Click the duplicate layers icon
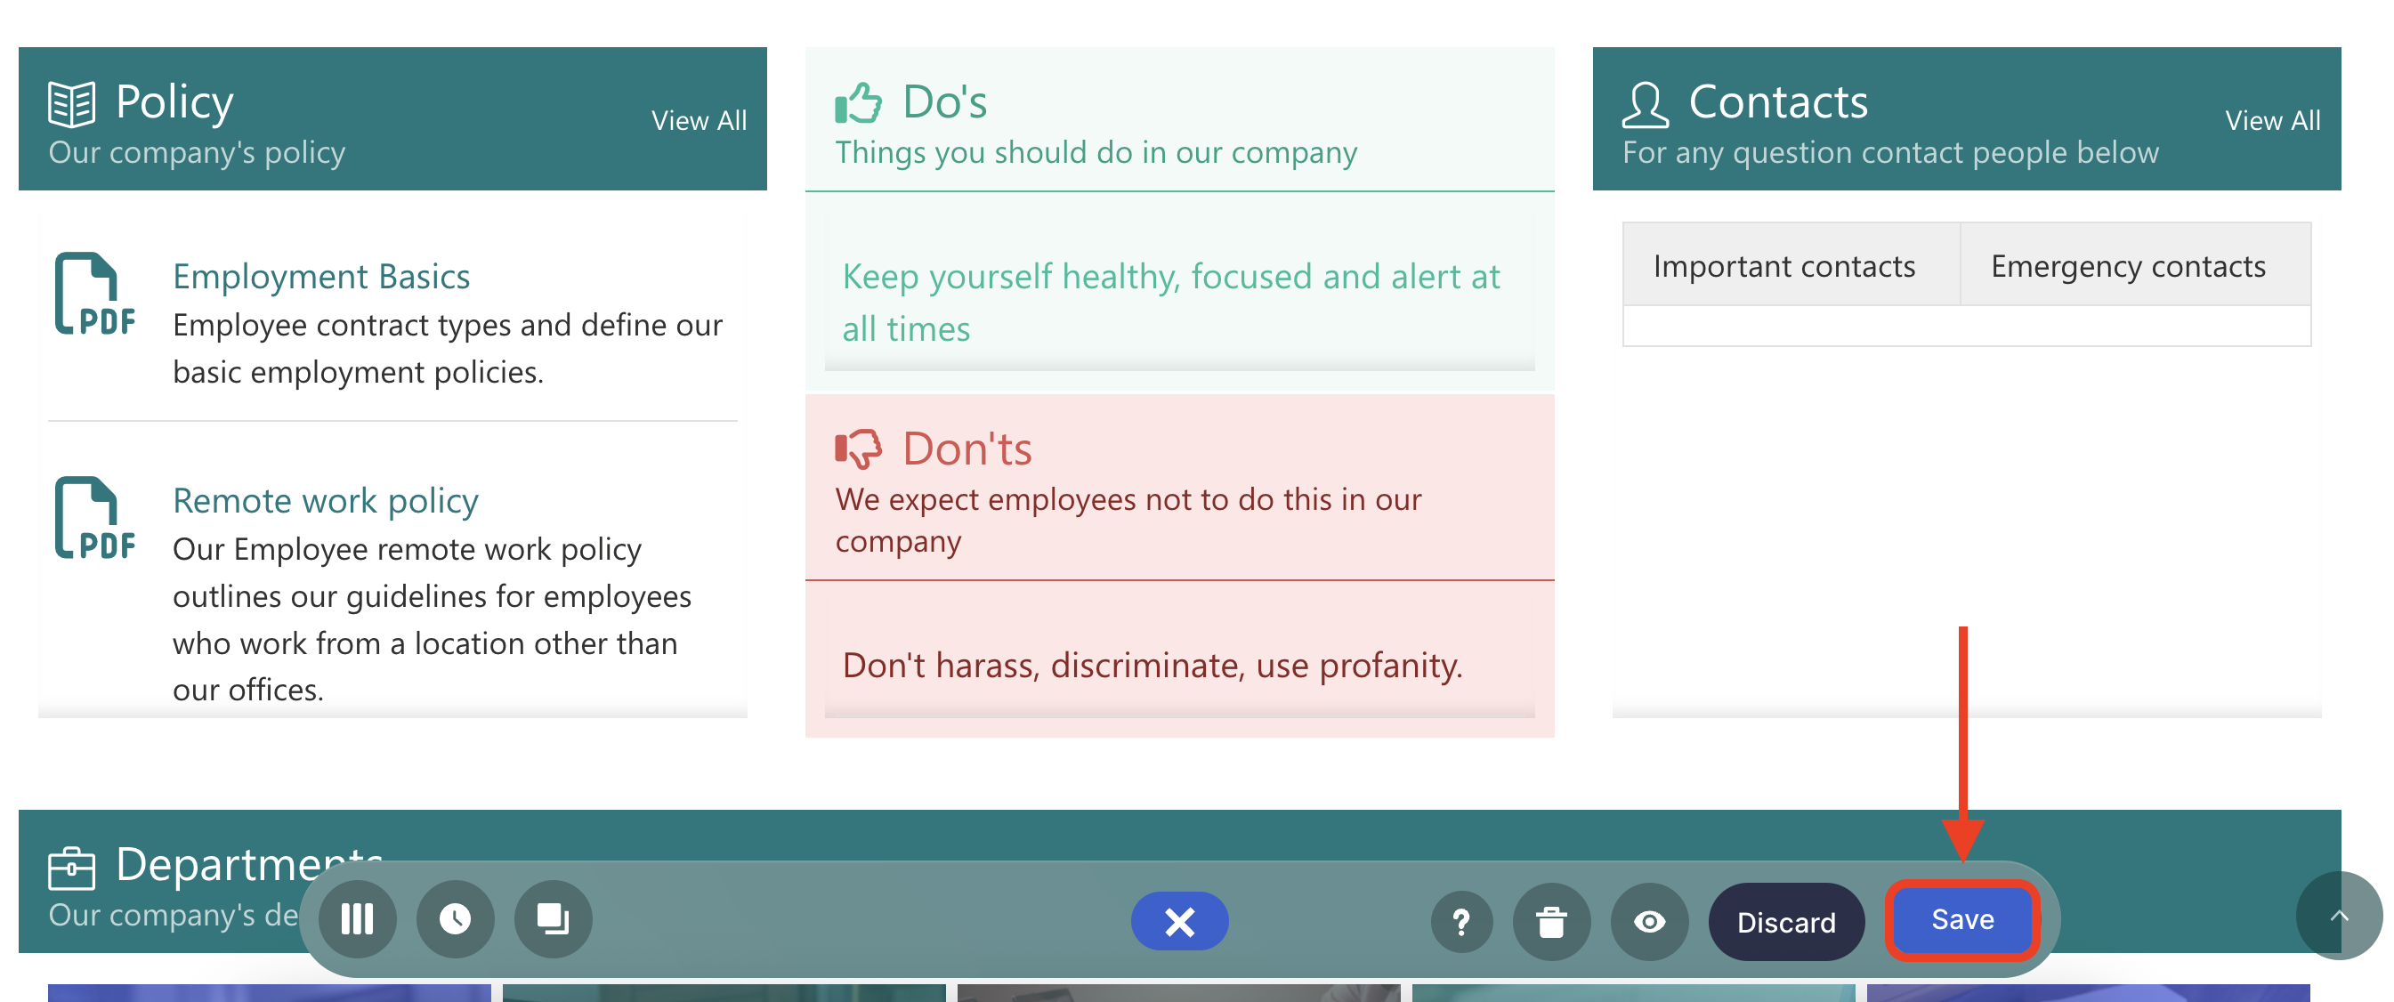The width and height of the screenshot is (2394, 1002). (553, 919)
